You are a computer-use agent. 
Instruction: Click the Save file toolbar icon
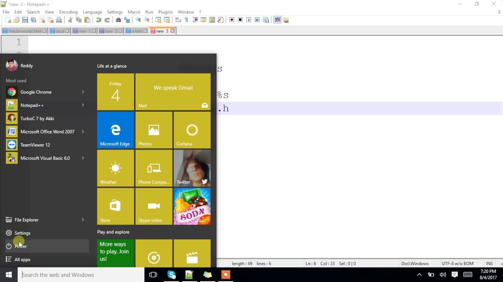tap(25, 20)
